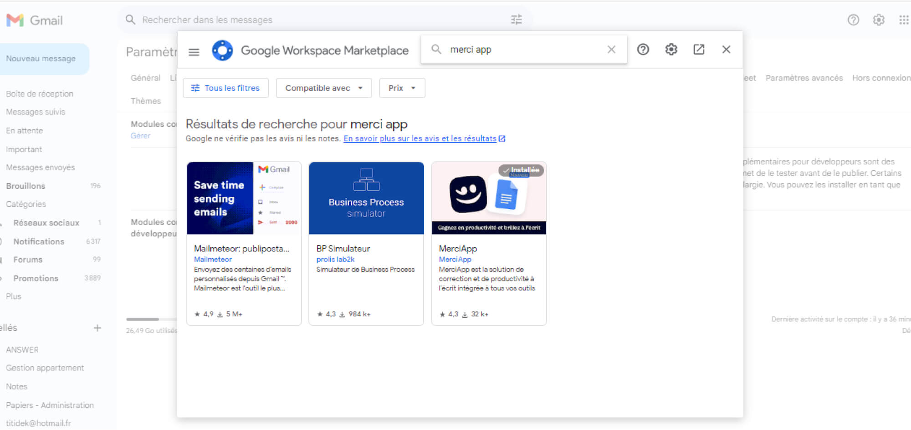Open the Tous les filtres panel
This screenshot has height=430, width=911.
pos(225,88)
